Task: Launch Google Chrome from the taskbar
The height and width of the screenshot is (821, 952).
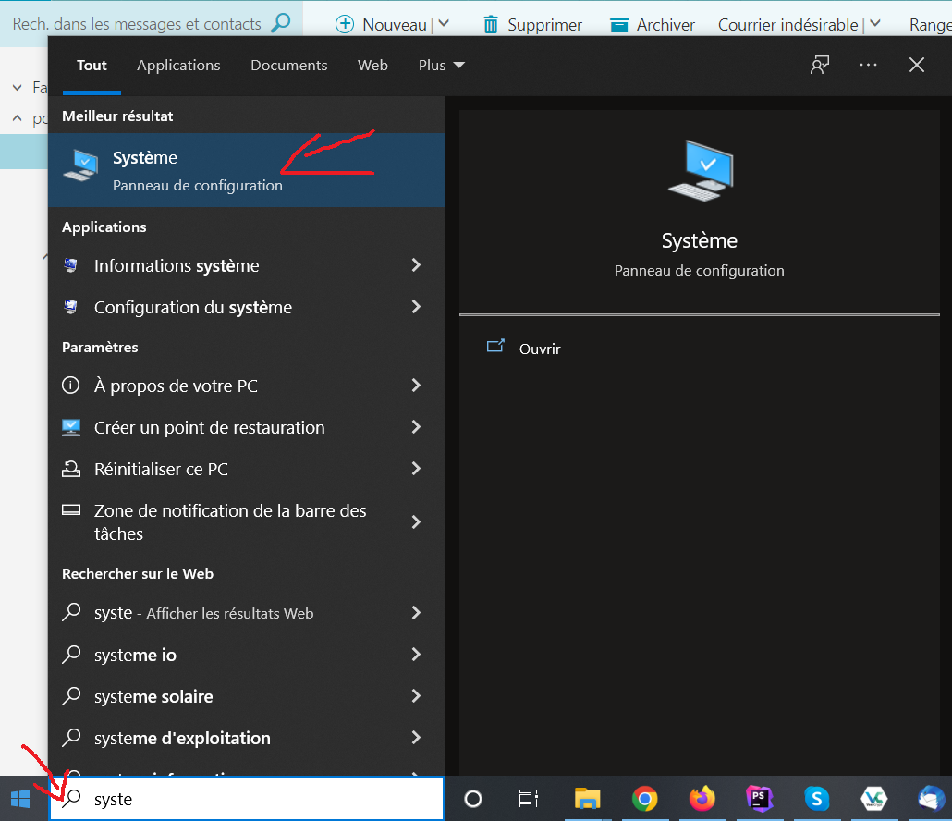Action: [x=644, y=799]
